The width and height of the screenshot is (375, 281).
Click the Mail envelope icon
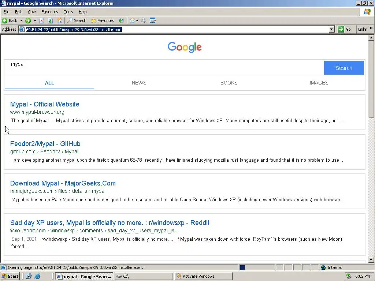coord(133,20)
